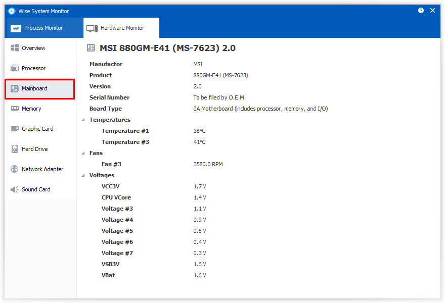Open the Help question mark icon
The width and height of the screenshot is (445, 303).
click(x=421, y=10)
